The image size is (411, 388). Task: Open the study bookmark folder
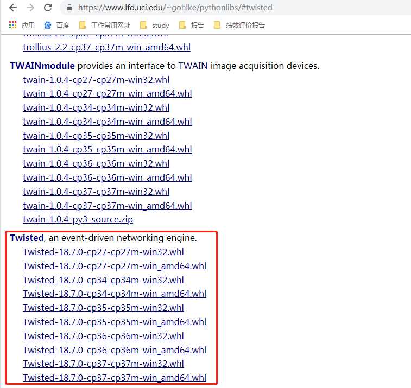pos(155,25)
